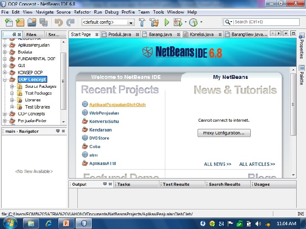Expand the Test Libraries folder node
The image size is (306, 229).
pyautogui.click(x=12, y=107)
